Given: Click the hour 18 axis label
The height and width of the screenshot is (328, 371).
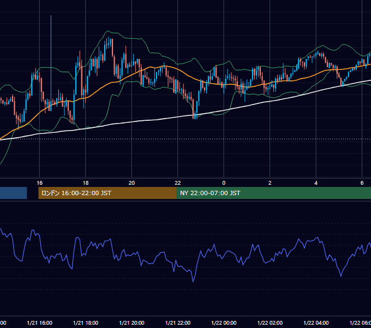Looking at the screenshot, I should [x=86, y=183].
